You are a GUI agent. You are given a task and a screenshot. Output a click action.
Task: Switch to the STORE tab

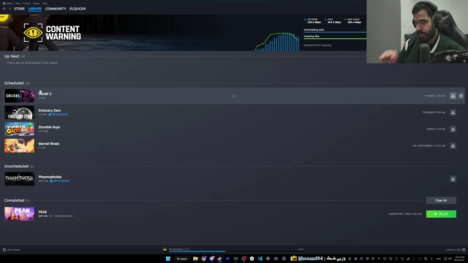tap(19, 8)
